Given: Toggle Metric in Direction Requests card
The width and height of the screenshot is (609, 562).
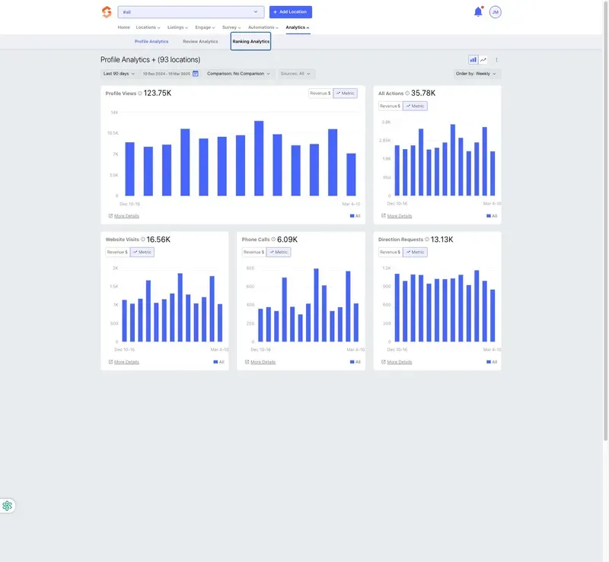Looking at the screenshot, I should 415,252.
